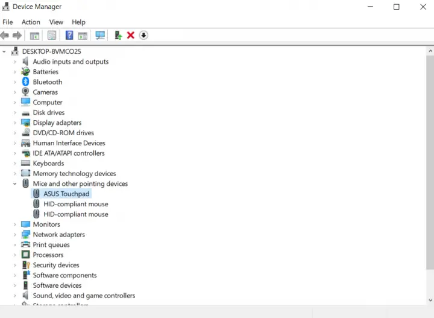Image resolution: width=434 pixels, height=318 pixels.
Task: Expand the Human Interface Devices chevron
Action: tap(14, 143)
